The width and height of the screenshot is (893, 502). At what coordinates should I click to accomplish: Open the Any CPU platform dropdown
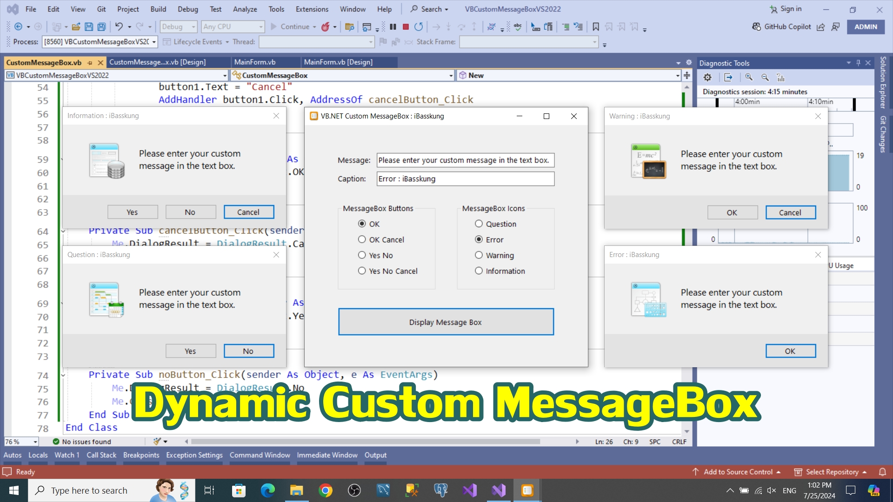pos(233,27)
